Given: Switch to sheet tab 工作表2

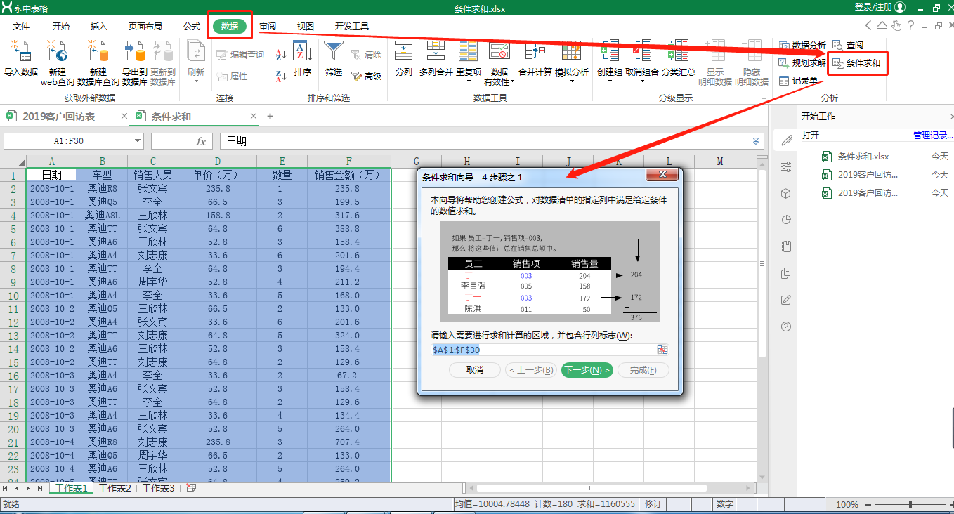Looking at the screenshot, I should 115,487.
